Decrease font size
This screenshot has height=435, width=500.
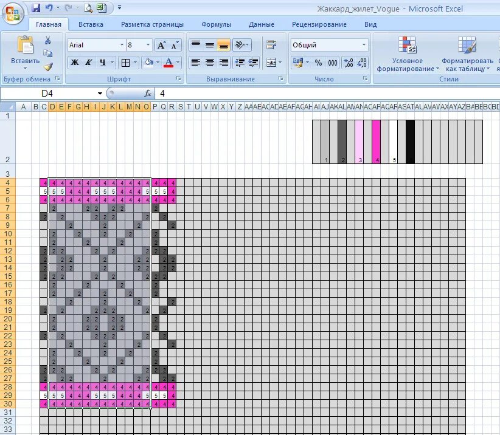175,45
